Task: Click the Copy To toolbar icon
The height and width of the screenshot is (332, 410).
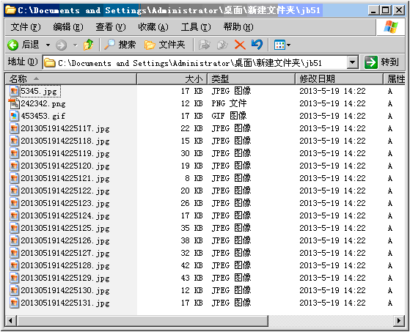Action: 222,45
